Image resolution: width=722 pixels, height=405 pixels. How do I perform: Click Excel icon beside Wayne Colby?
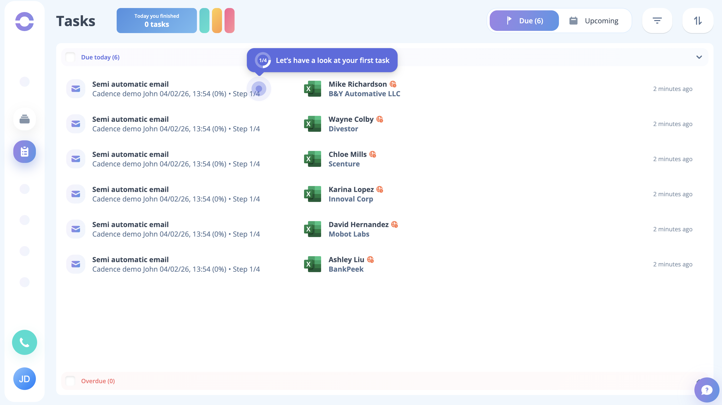point(312,124)
